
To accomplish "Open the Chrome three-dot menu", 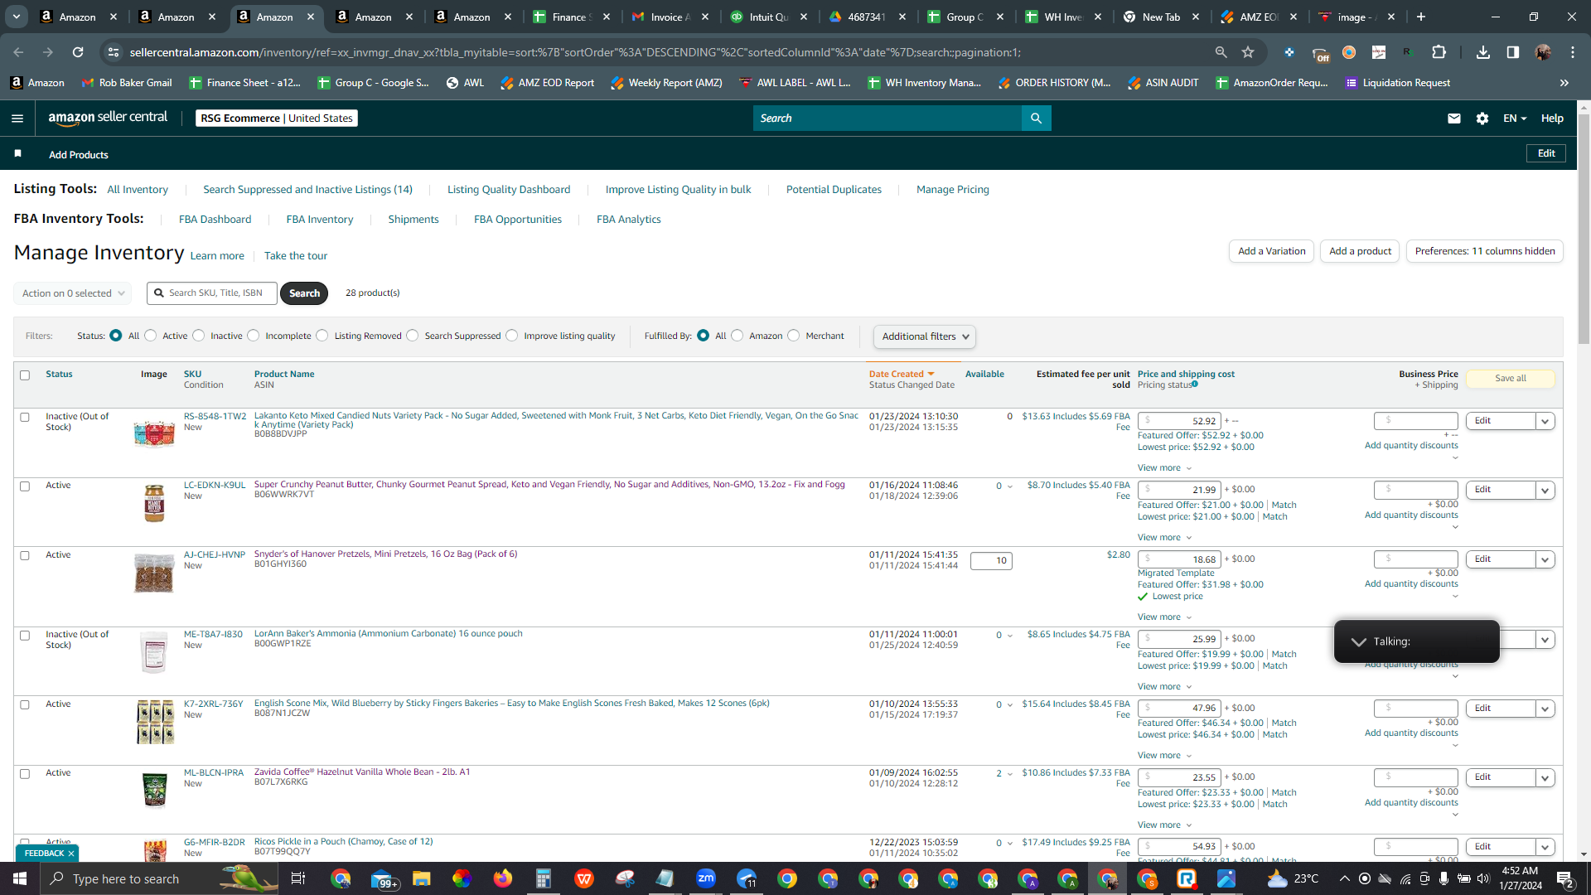I will [x=1573, y=52].
